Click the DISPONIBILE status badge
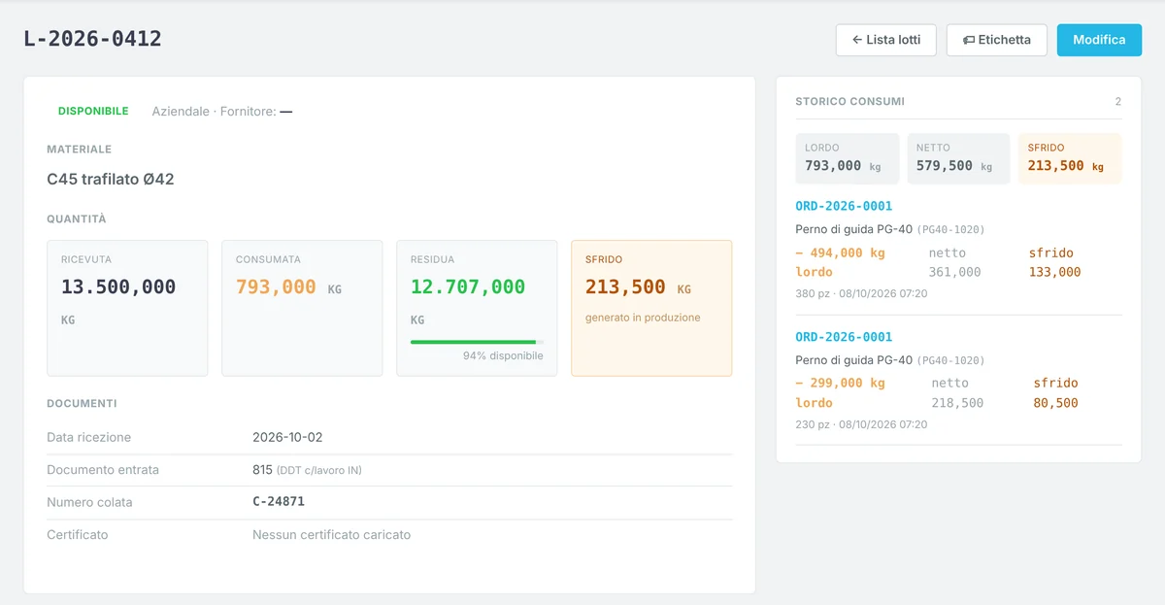1165x605 pixels. [93, 112]
